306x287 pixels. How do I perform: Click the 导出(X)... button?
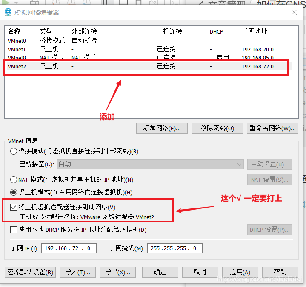[x=117, y=272]
